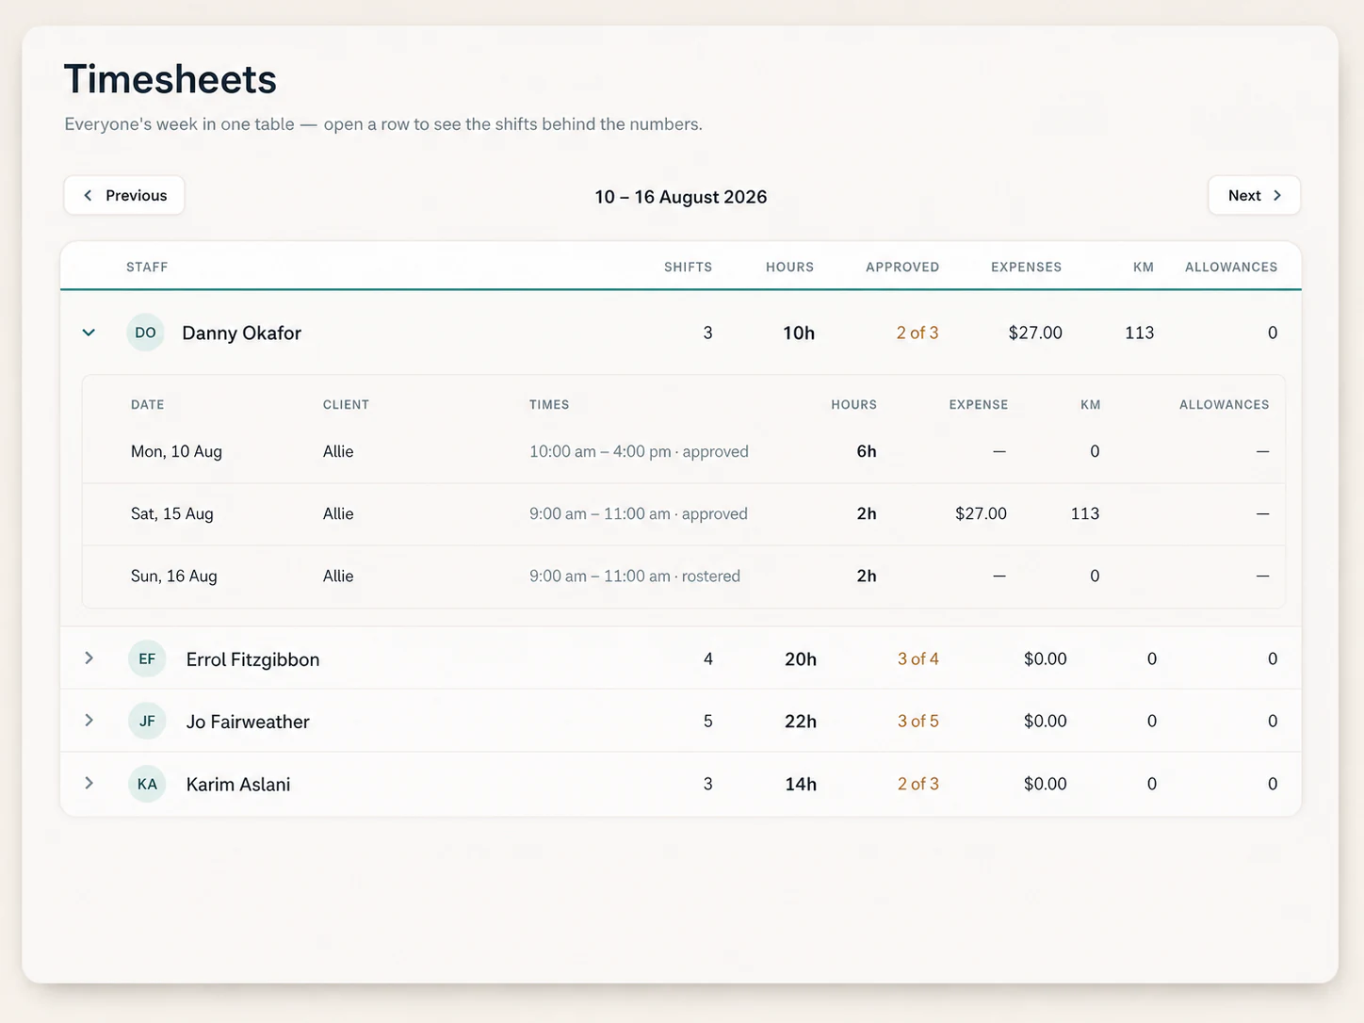
Task: Select the Mon, 10 Aug shift row
Action: [684, 452]
